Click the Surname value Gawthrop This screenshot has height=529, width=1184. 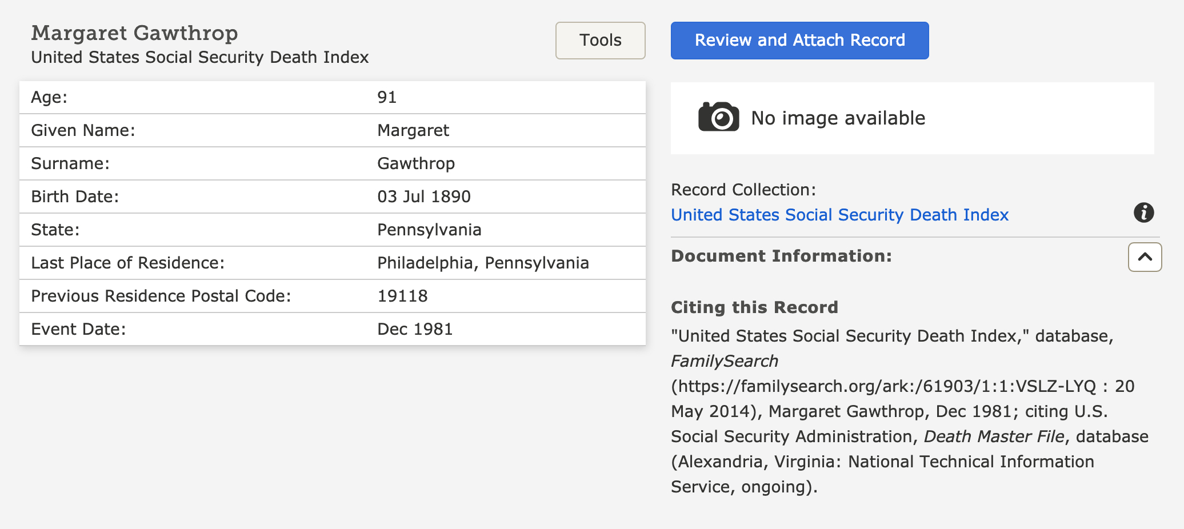click(416, 163)
